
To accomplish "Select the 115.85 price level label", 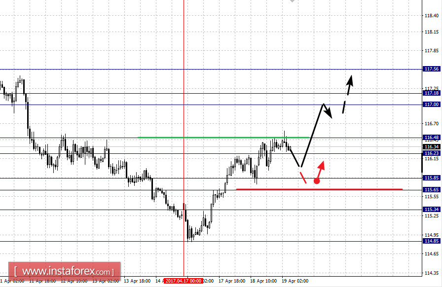I will click(432, 178).
